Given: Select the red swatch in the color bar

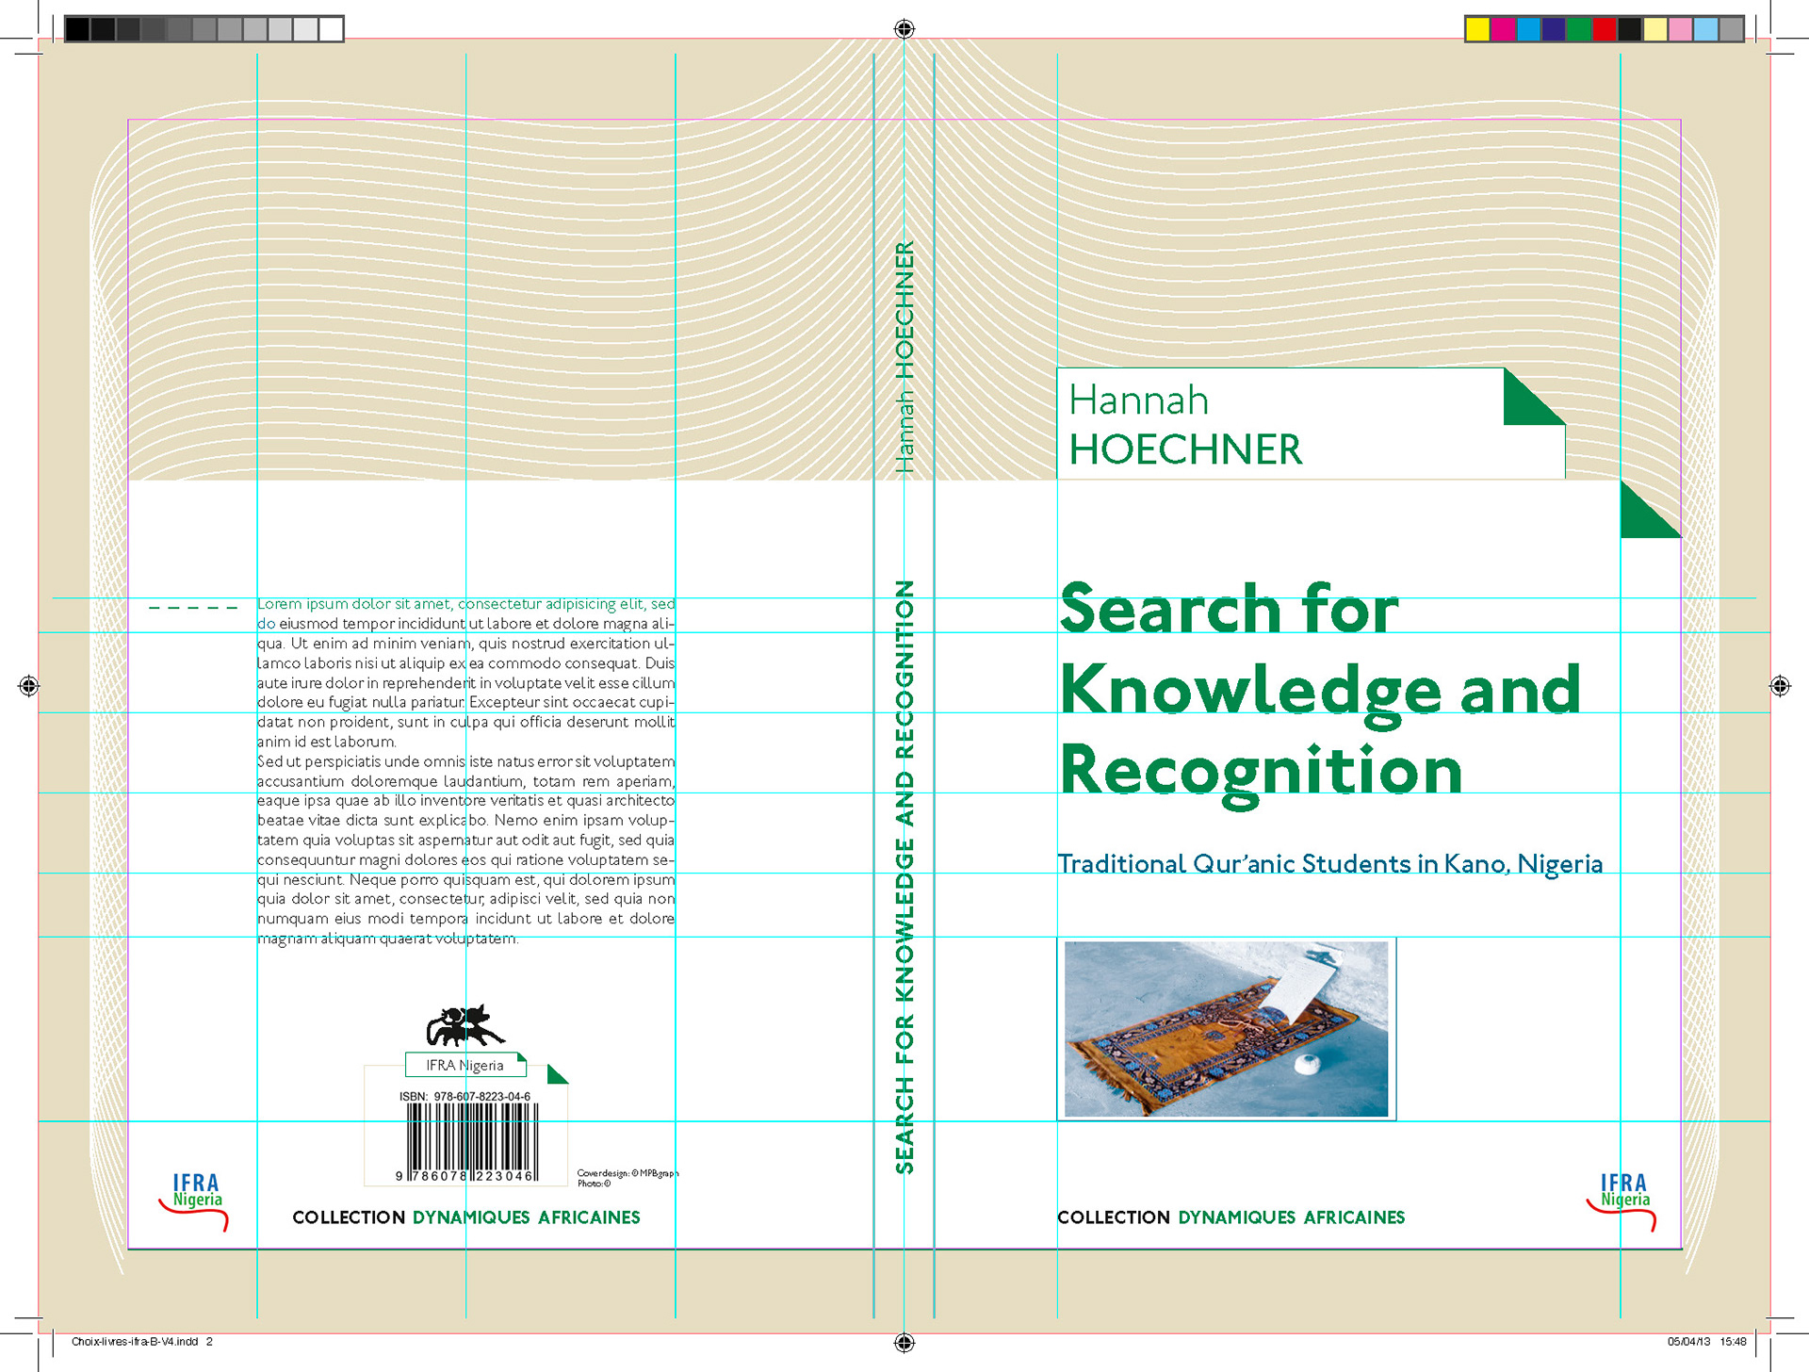Looking at the screenshot, I should 1604,29.
